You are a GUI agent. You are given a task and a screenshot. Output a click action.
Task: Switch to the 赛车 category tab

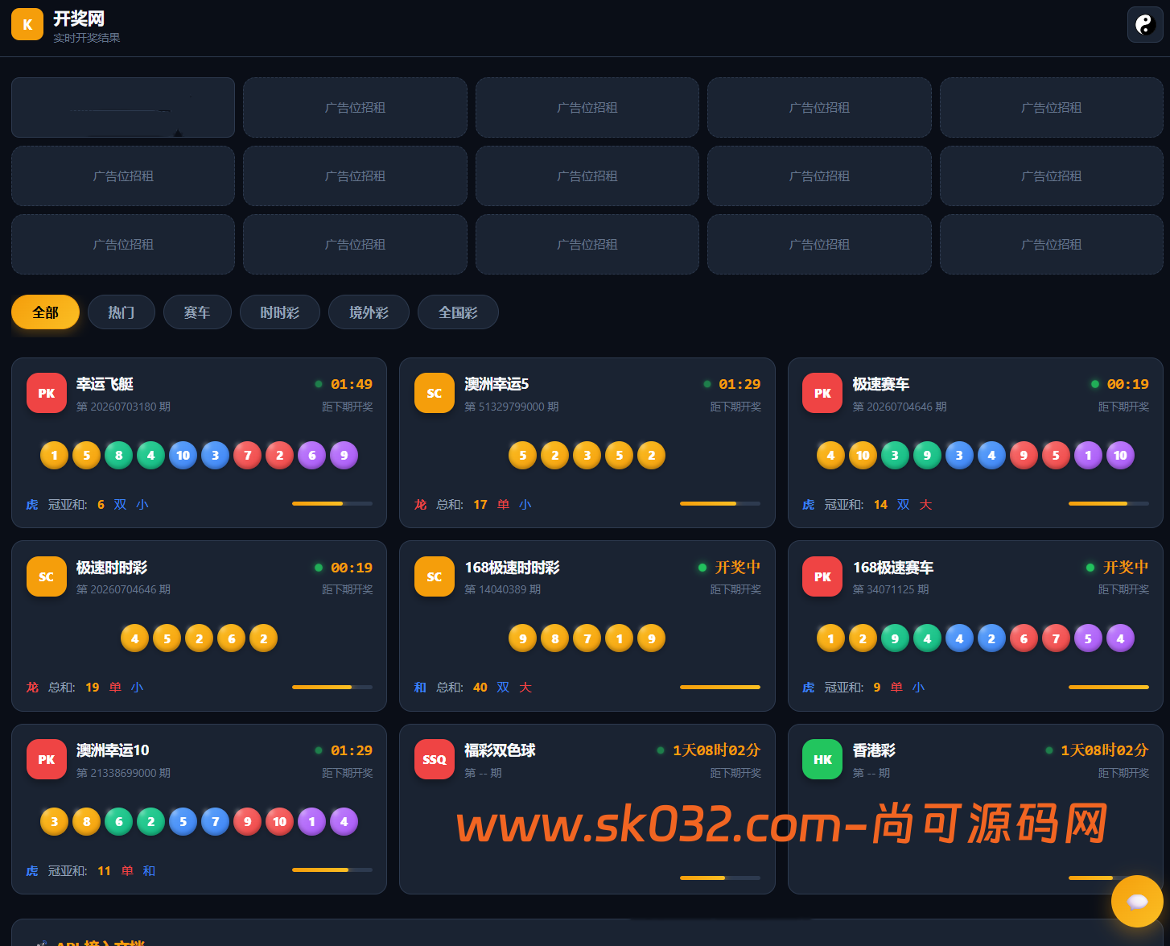[197, 312]
